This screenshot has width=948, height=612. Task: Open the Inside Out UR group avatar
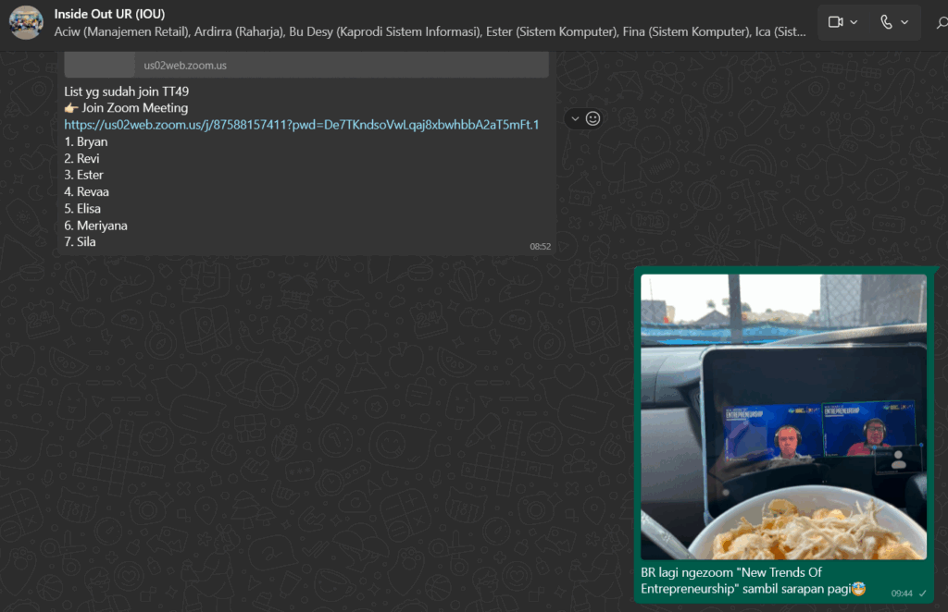26,22
